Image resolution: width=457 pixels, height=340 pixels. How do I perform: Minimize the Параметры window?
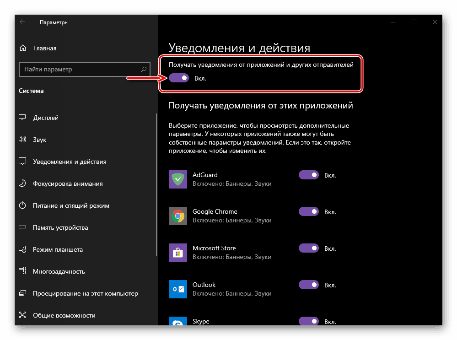tap(393, 22)
